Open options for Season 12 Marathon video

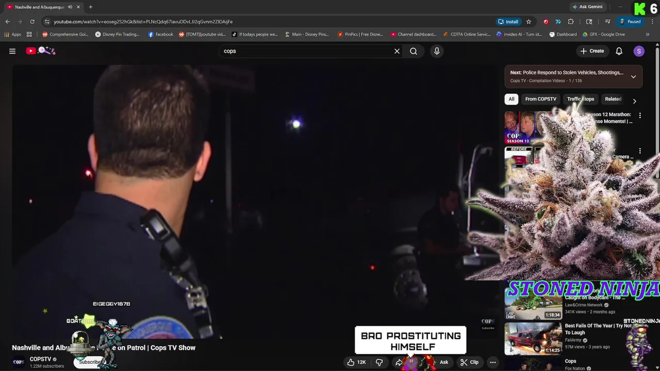pyautogui.click(x=640, y=116)
